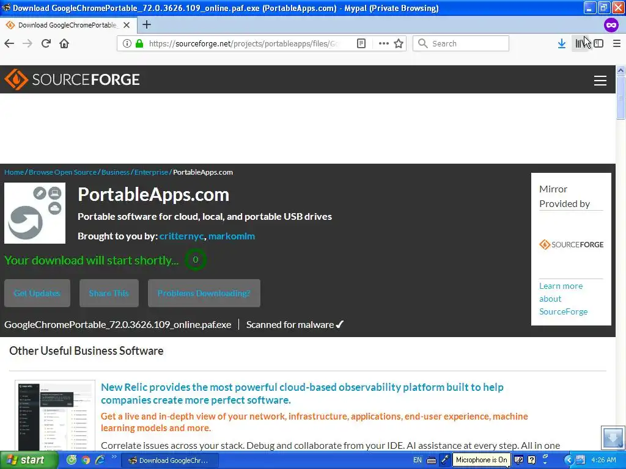Screen dimensions: 626x469
Task: Toggle the microphone tray icon
Action: pyautogui.click(x=445, y=460)
